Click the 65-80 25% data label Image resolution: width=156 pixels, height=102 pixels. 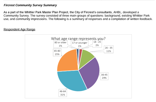click(57, 53)
